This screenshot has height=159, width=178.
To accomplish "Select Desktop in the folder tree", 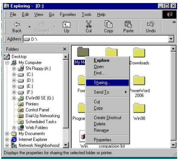I will click(x=19, y=57).
